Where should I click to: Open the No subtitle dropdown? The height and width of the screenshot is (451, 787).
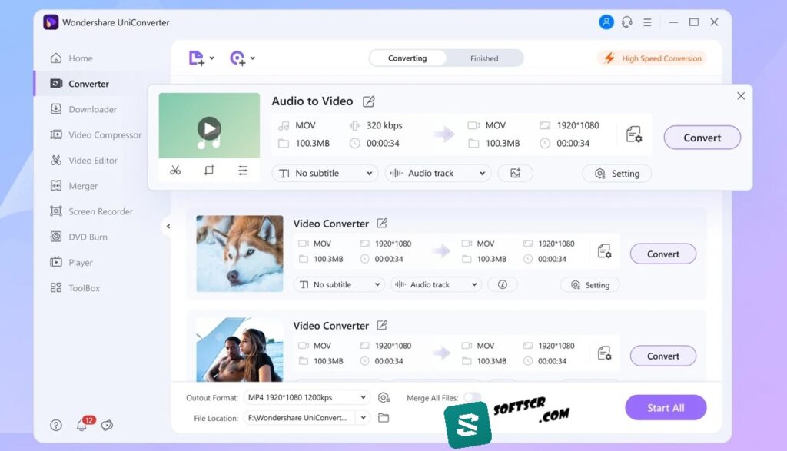324,173
